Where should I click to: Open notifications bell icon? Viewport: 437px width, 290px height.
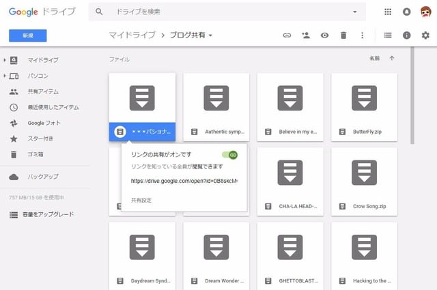[x=407, y=12]
